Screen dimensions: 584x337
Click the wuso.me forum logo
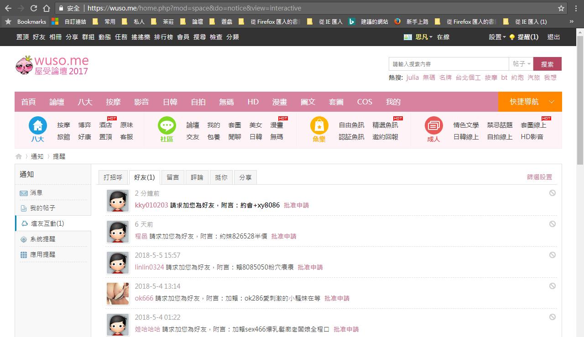click(x=52, y=66)
